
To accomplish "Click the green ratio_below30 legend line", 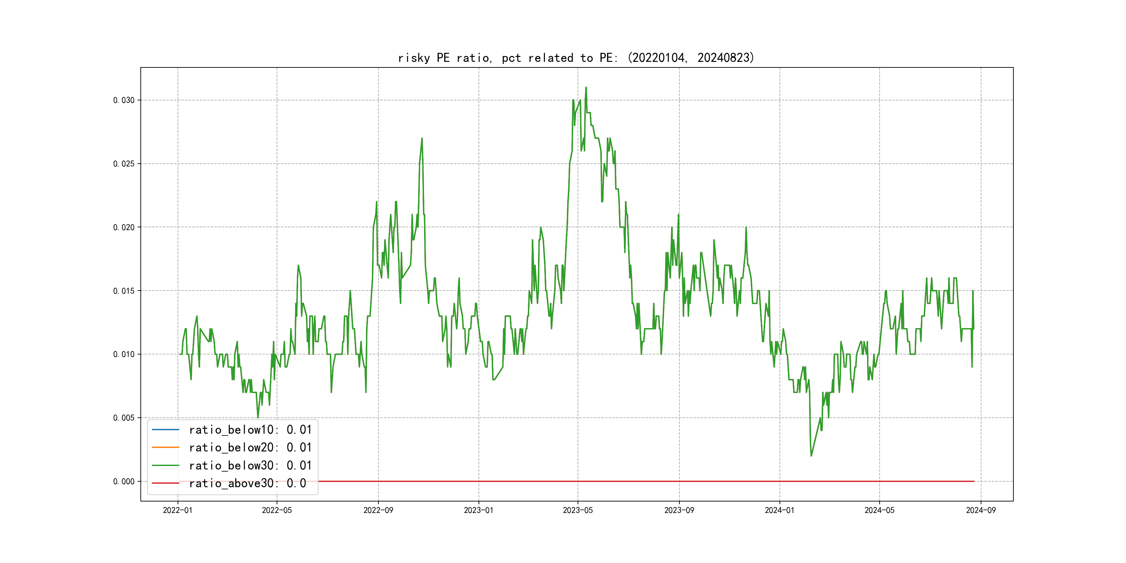I will pyautogui.click(x=165, y=466).
